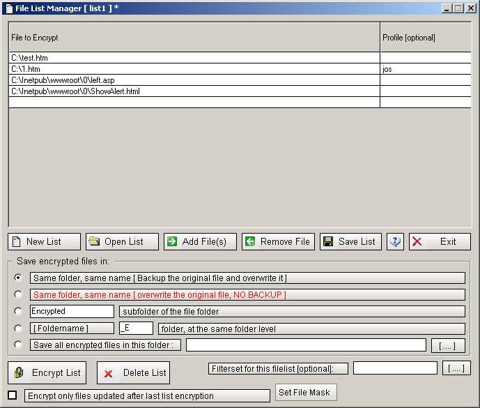Open help with the question mark icon

coord(395,241)
